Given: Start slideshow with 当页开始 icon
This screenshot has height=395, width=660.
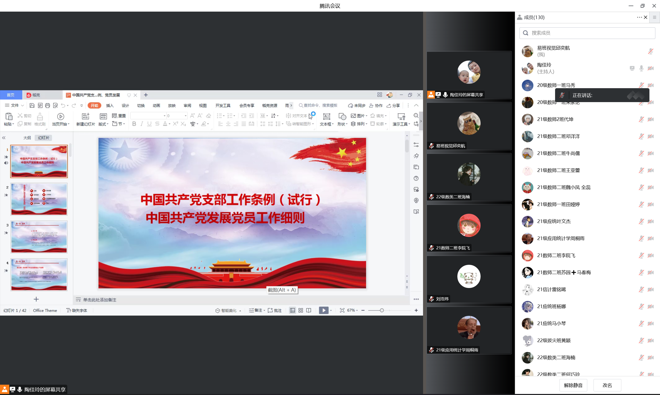Looking at the screenshot, I should pyautogui.click(x=60, y=116).
